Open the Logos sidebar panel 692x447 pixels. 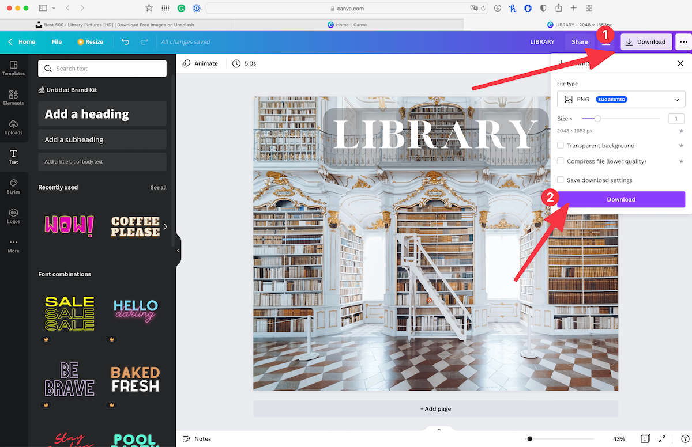pyautogui.click(x=13, y=216)
